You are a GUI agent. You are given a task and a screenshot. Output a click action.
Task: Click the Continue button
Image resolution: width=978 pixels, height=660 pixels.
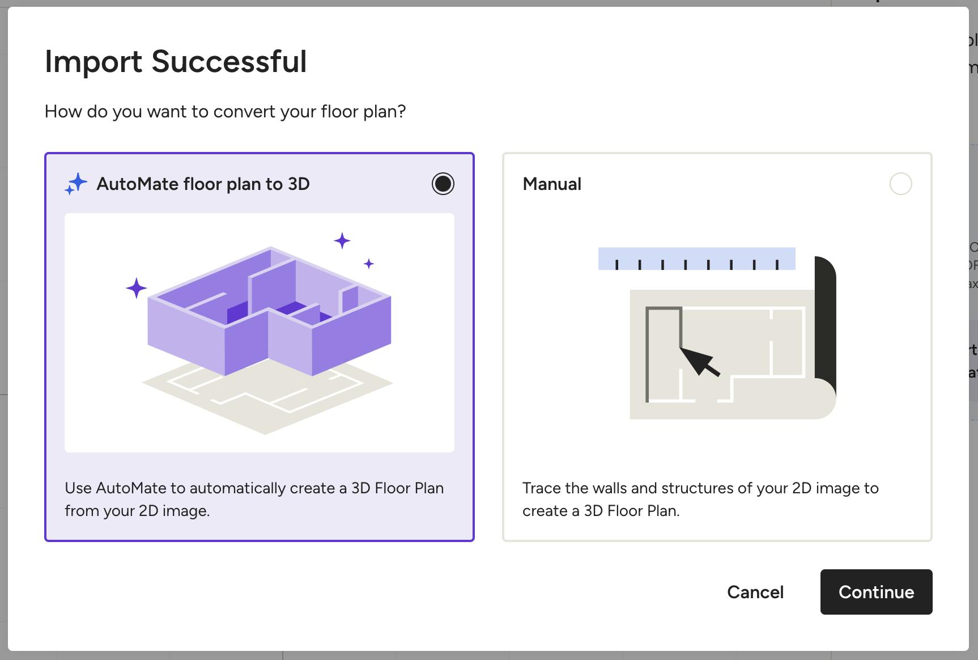876,592
